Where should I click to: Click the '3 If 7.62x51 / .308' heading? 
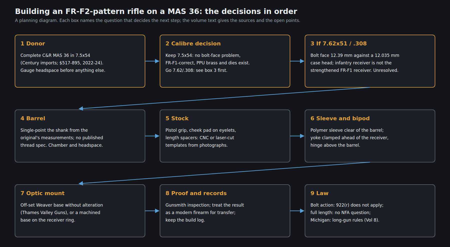338,43
